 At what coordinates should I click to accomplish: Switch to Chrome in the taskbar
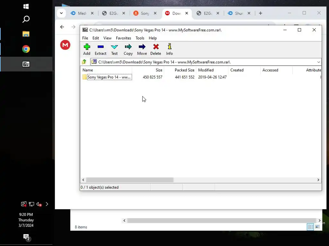point(26,49)
